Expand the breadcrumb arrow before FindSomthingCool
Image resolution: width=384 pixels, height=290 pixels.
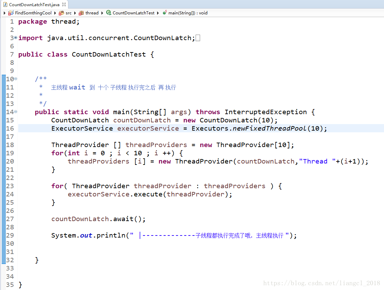click(5, 13)
